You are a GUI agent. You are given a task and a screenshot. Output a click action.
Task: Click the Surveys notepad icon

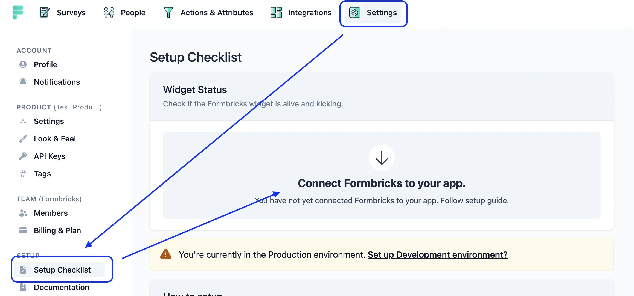(x=45, y=13)
